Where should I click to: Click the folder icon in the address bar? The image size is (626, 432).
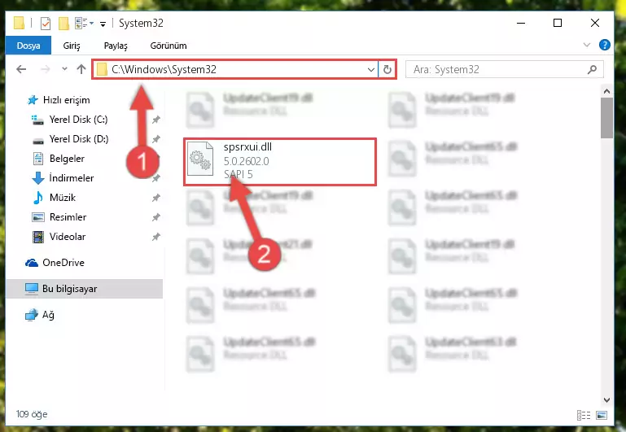point(102,69)
